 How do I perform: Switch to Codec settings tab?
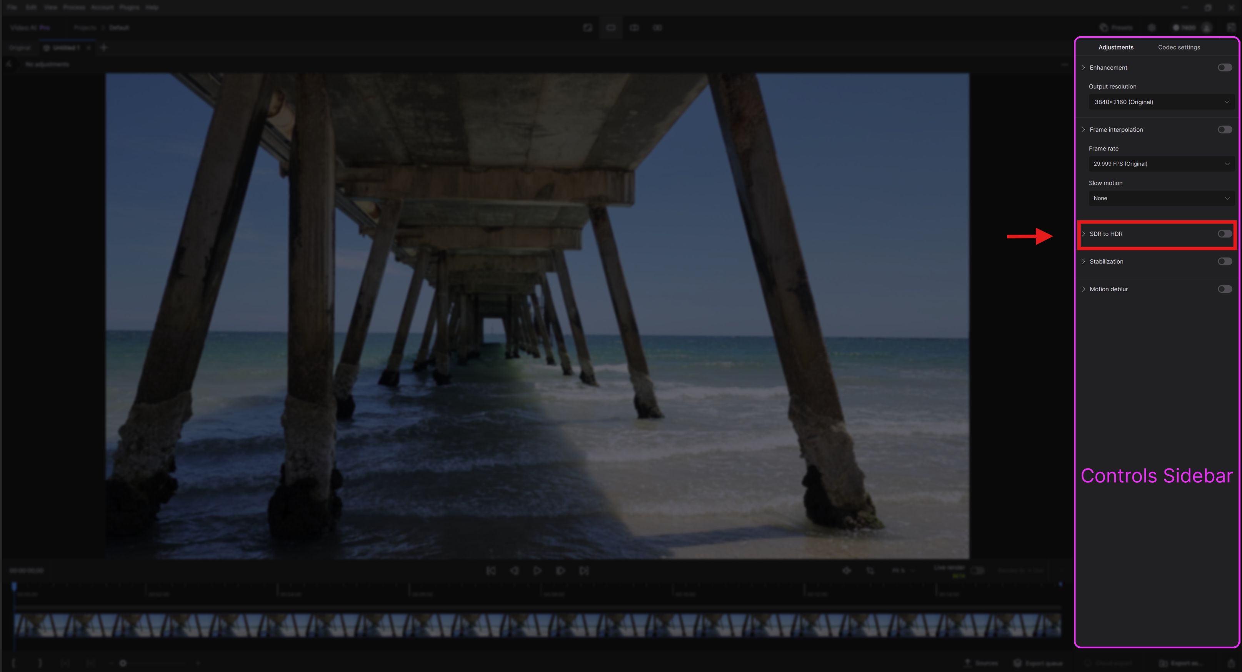(x=1179, y=47)
